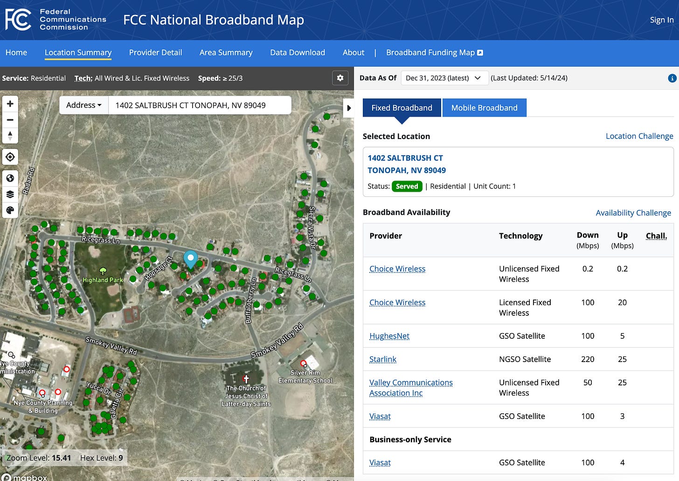Viewport: 679px width, 481px height.
Task: Click the Silver Rim Elementary School marker
Action: point(304,363)
